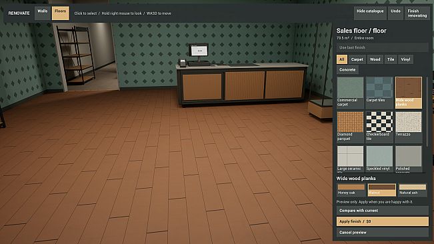434x244 pixels.
Task: Choose Carpet tiles finish
Action: (379, 93)
